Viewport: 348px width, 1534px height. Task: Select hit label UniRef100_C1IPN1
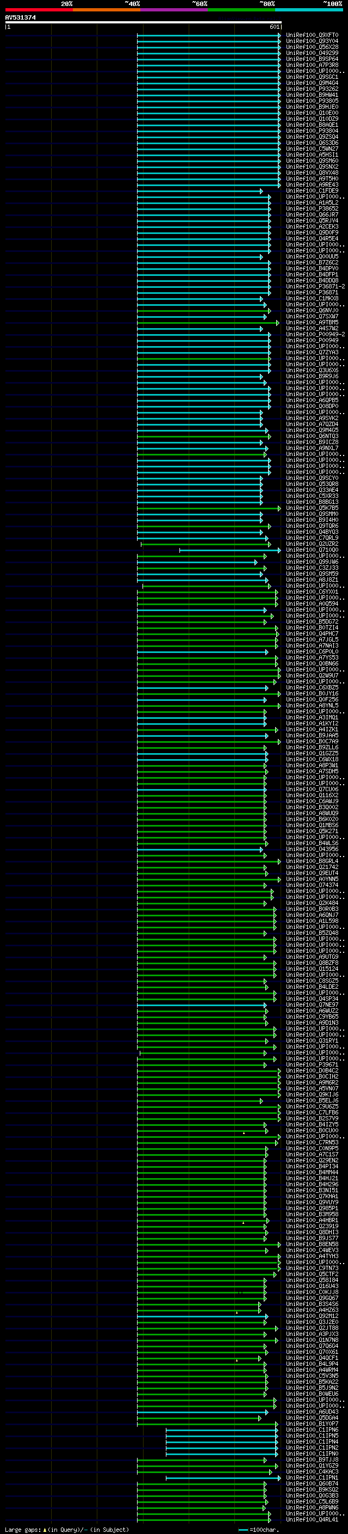tap(312, 1477)
